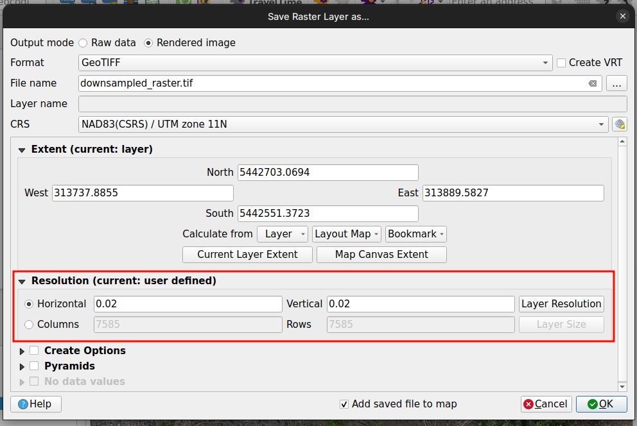Screen dimensions: 637x426
Task: Click the Current Layer Extent button
Action: (x=247, y=255)
